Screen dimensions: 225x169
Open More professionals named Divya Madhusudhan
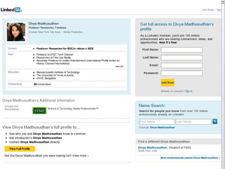(x=190, y=158)
